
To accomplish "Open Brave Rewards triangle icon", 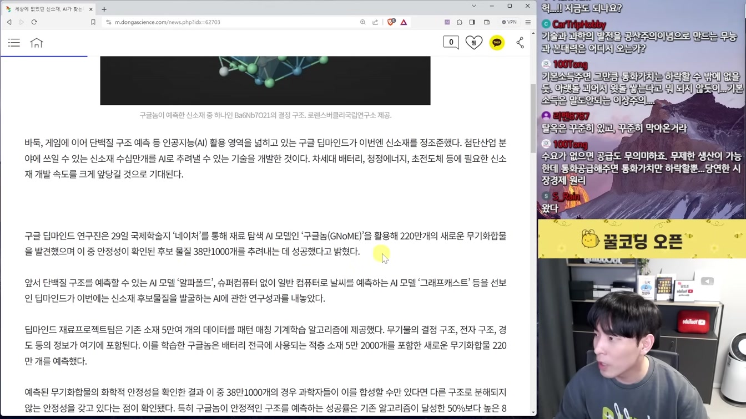I will pyautogui.click(x=404, y=22).
